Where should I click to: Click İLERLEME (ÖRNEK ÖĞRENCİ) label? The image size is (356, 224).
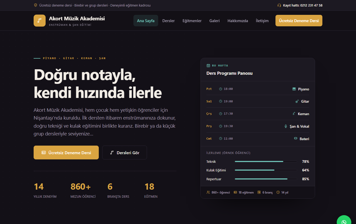point(228,153)
